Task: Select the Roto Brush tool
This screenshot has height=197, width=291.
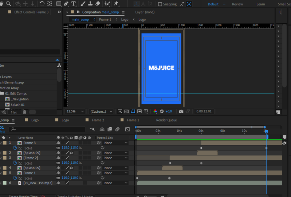Action: point(107,4)
